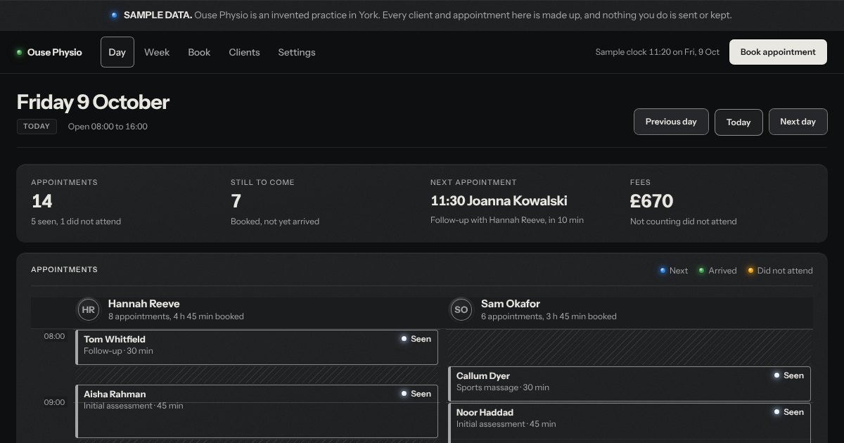Click the Next legend entry
This screenshot has width=844, height=443.
coord(674,271)
